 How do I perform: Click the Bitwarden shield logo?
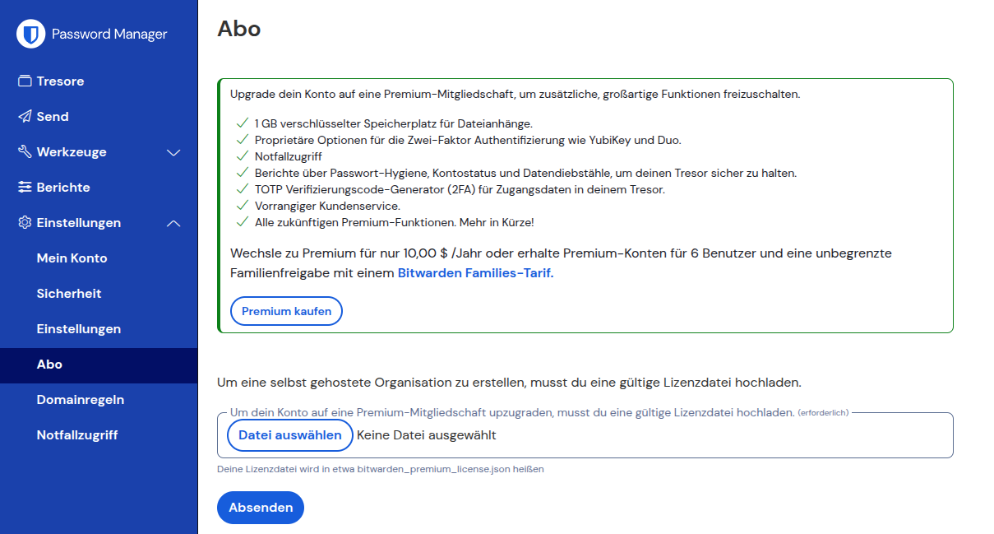click(x=30, y=34)
